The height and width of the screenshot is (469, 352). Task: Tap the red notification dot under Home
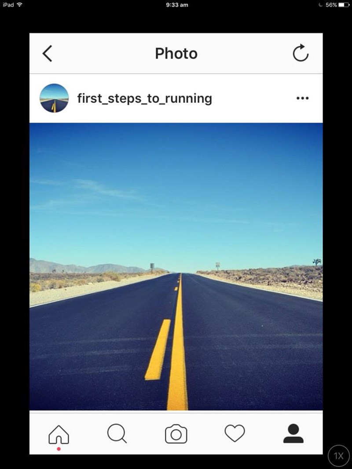tap(59, 449)
